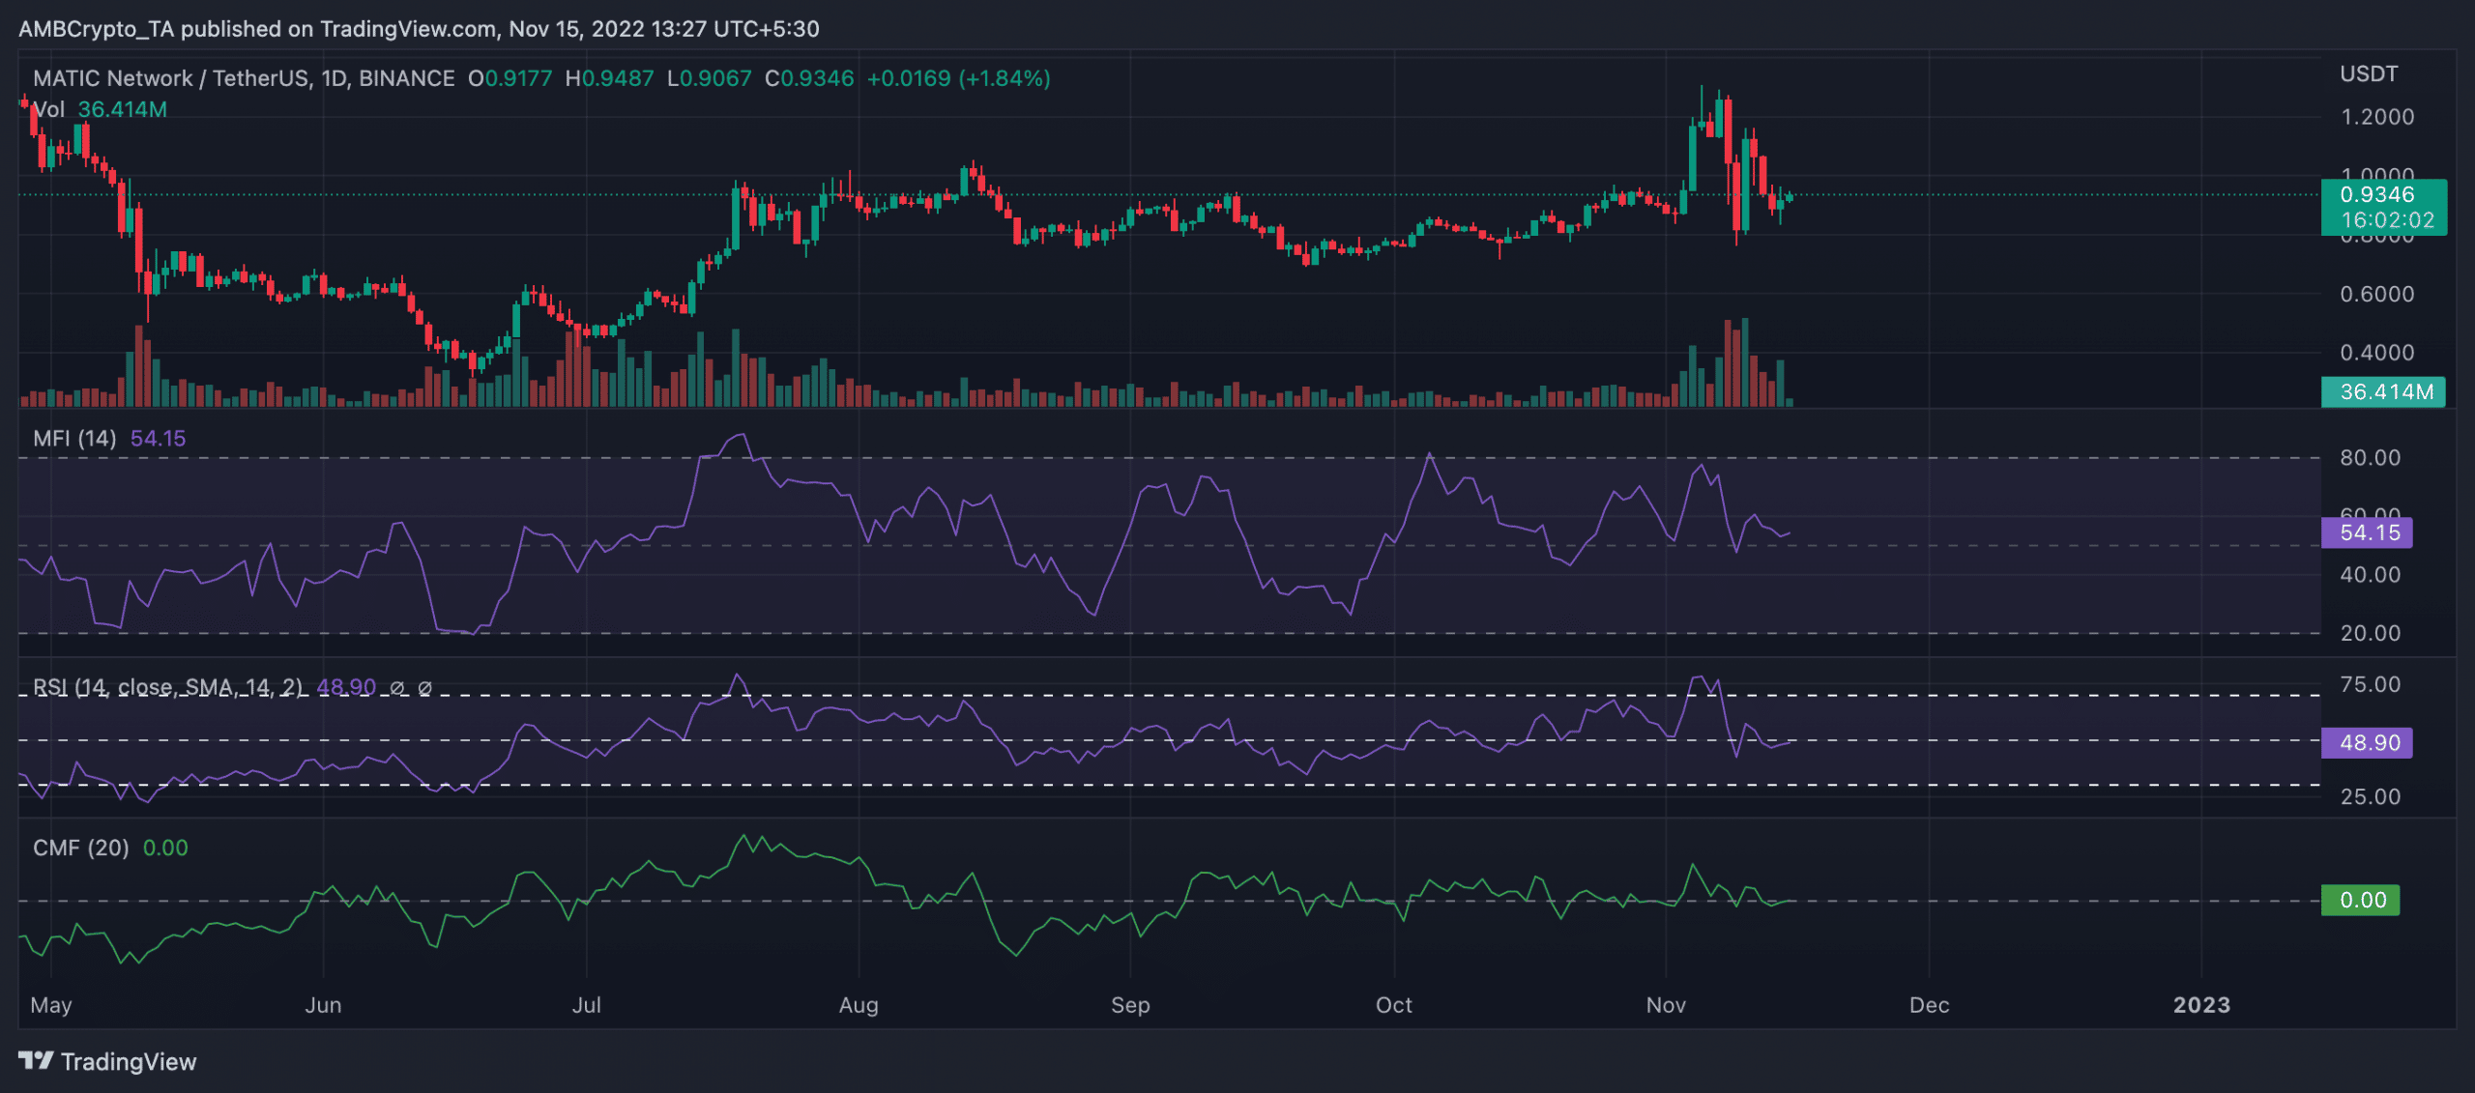Click the RSI (14, close, SMA, 14, 2) label

pos(167,687)
